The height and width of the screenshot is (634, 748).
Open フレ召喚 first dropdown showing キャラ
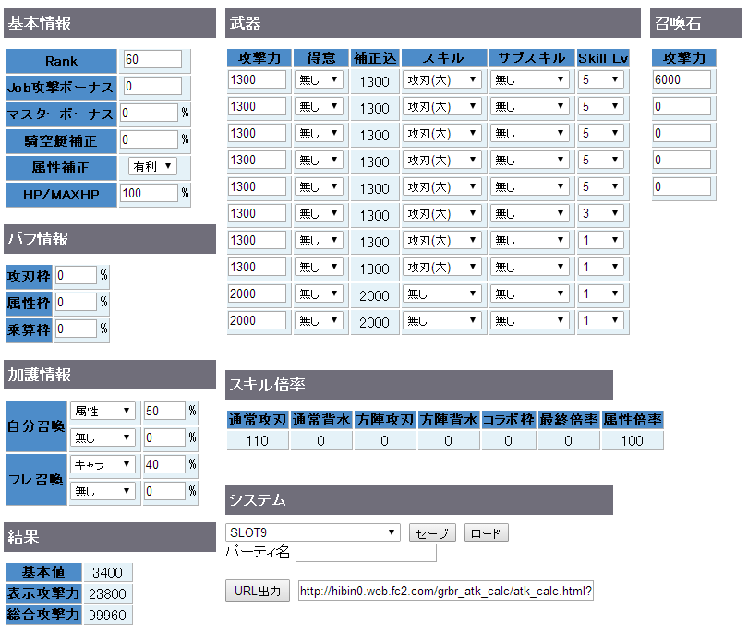coord(103,464)
